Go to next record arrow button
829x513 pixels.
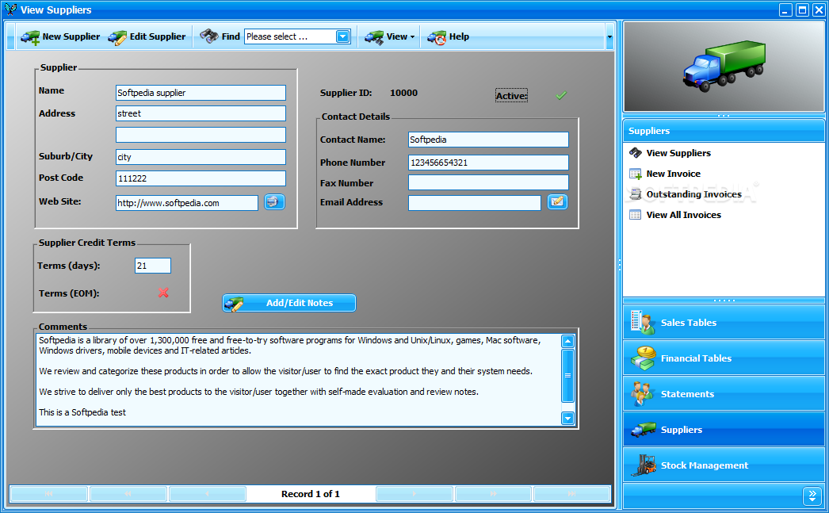click(x=414, y=493)
